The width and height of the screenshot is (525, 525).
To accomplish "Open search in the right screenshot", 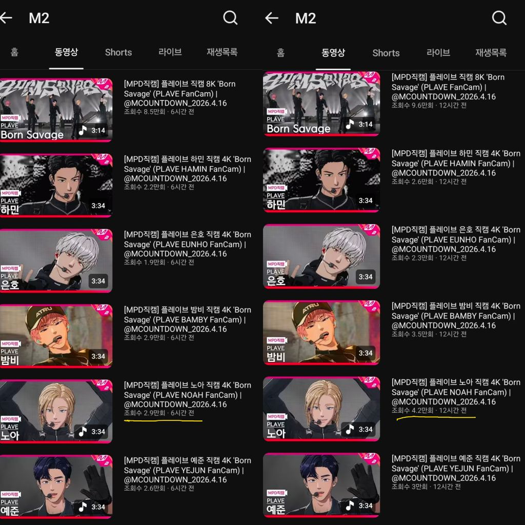I will point(499,17).
